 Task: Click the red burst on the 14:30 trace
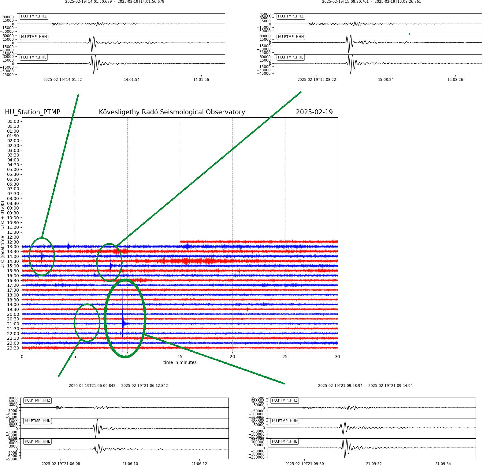(x=187, y=261)
